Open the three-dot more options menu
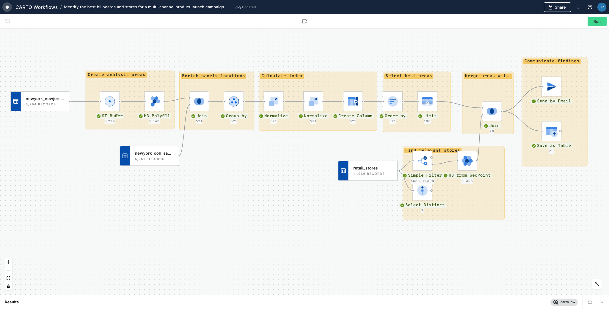609x309 pixels. coord(578,7)
